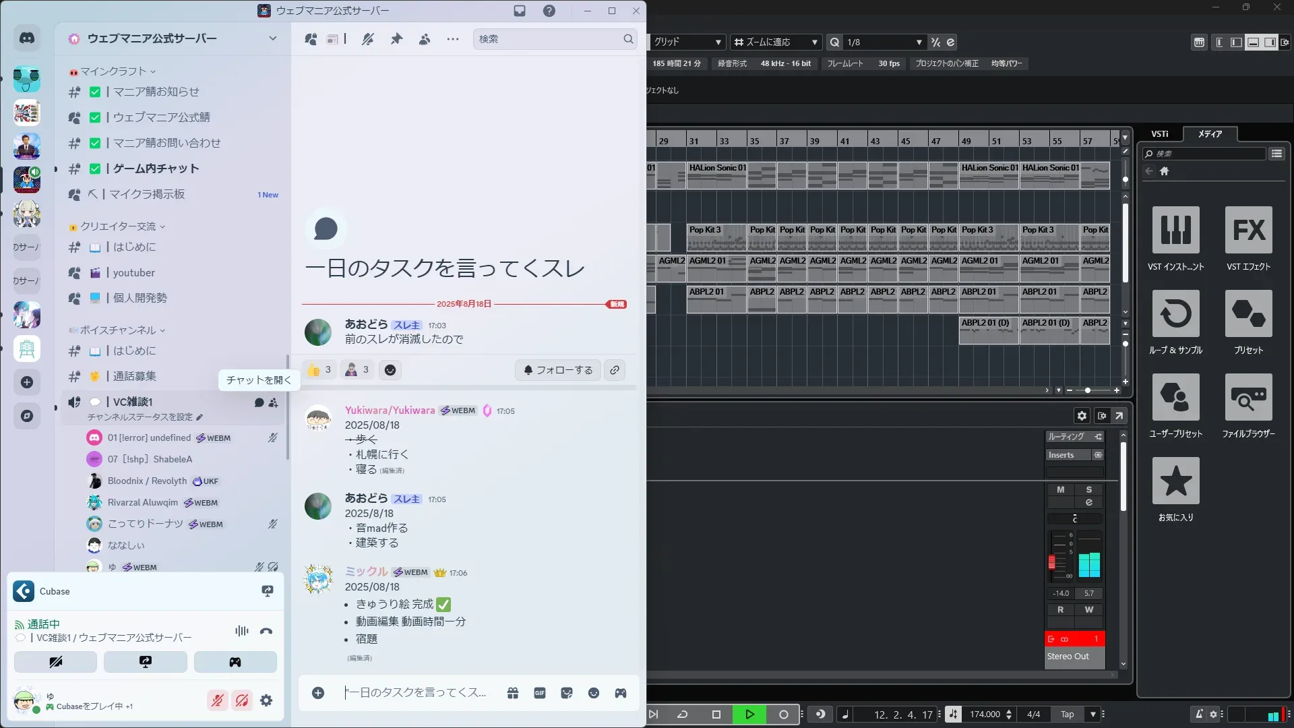
Task: Open VST Instruments media tile
Action: (x=1175, y=231)
